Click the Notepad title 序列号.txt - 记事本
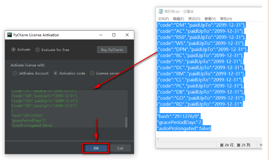The image size is (273, 160). tap(179, 11)
